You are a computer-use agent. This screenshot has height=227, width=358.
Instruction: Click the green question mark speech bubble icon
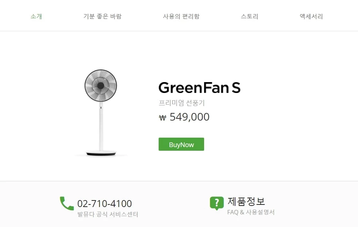point(216,203)
